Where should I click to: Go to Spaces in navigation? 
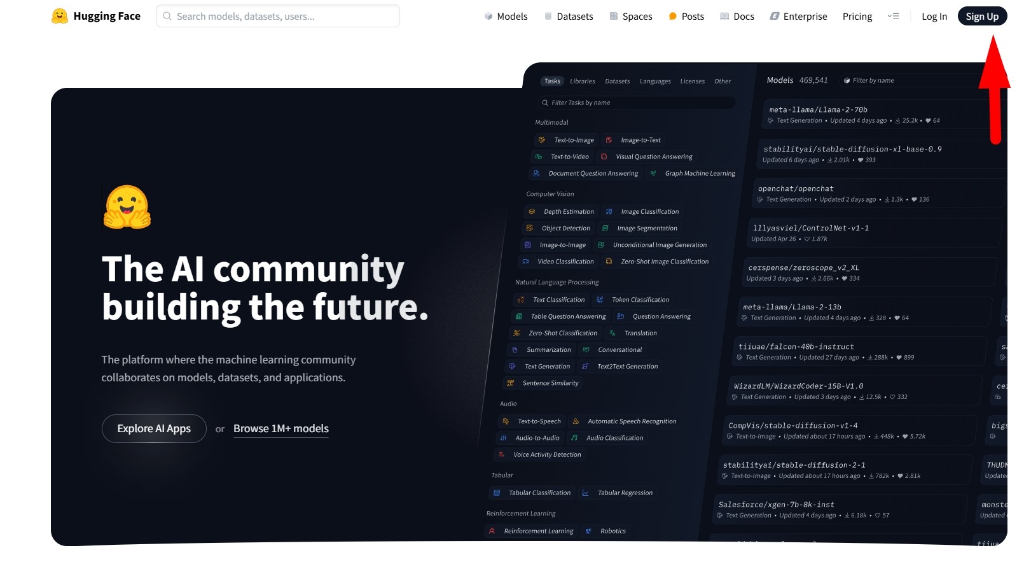click(x=631, y=17)
